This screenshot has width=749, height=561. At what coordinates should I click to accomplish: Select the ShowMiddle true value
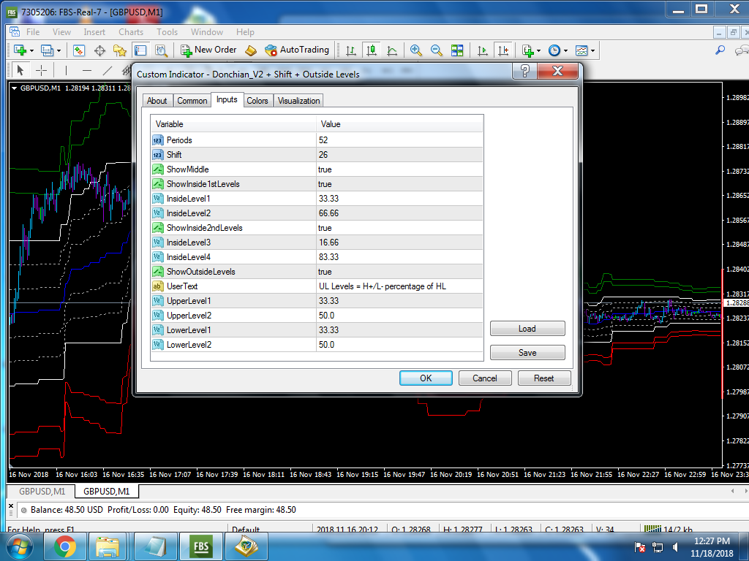coord(400,169)
